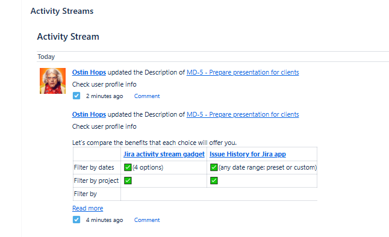
Task: Click Comment on the 2 minutes ago entry
Action: tap(147, 96)
